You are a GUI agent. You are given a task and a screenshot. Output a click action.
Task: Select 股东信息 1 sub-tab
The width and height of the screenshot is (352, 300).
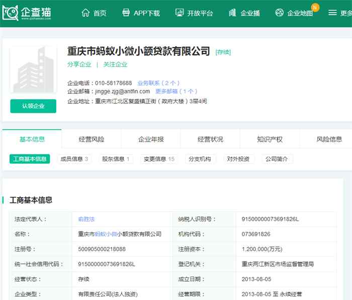pos(116,159)
